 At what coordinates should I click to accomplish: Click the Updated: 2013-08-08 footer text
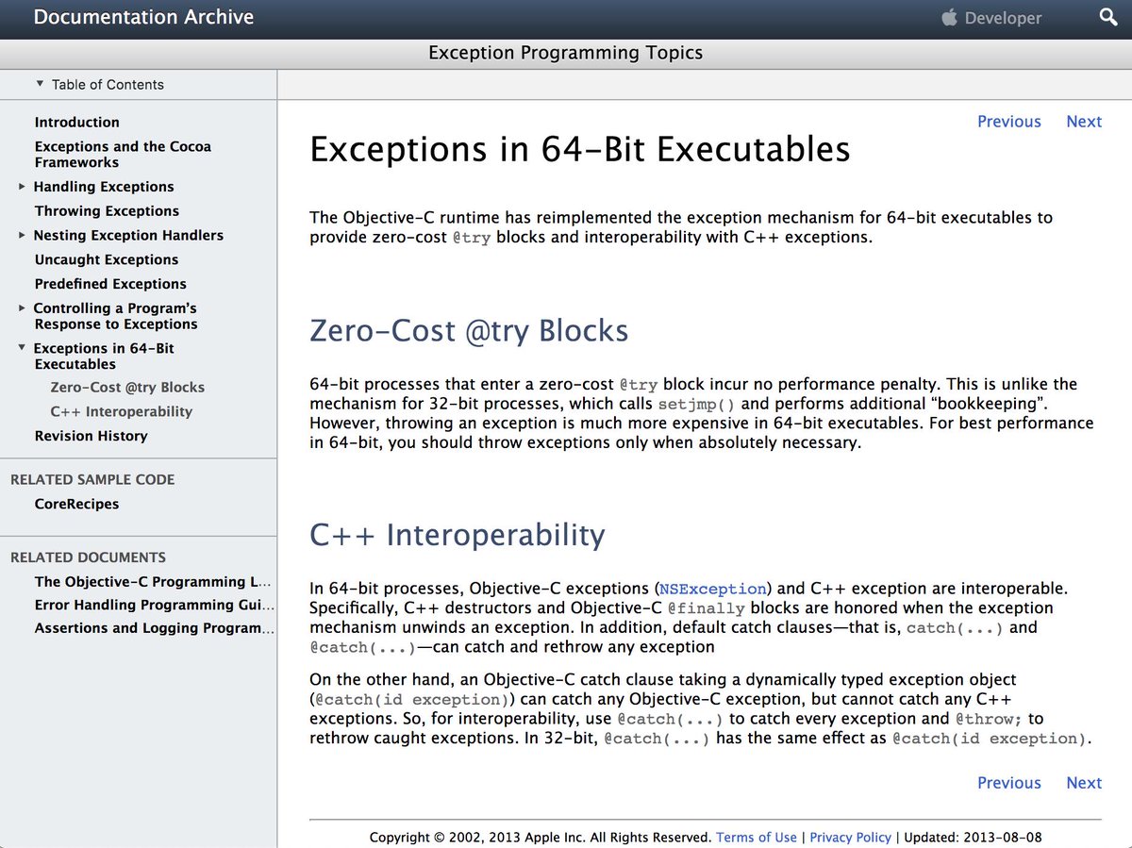point(973,838)
